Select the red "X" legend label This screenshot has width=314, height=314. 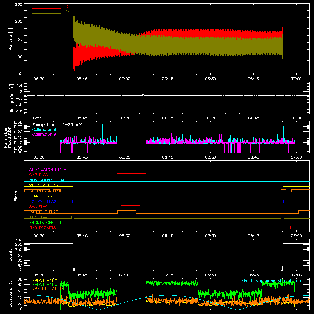click(x=68, y=7)
